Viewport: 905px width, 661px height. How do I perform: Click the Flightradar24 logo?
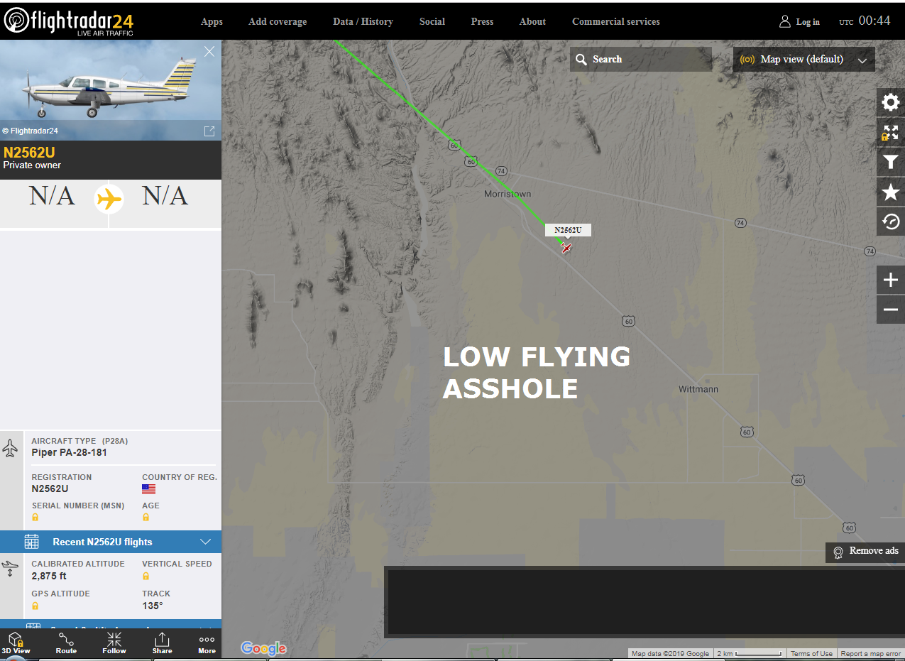(68, 21)
